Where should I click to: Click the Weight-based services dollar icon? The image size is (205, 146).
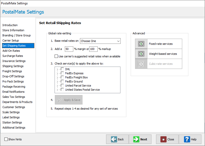(x=141, y=54)
